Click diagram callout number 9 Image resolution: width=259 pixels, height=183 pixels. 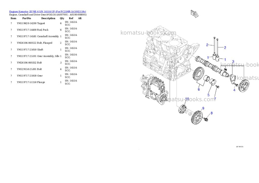click(203, 108)
